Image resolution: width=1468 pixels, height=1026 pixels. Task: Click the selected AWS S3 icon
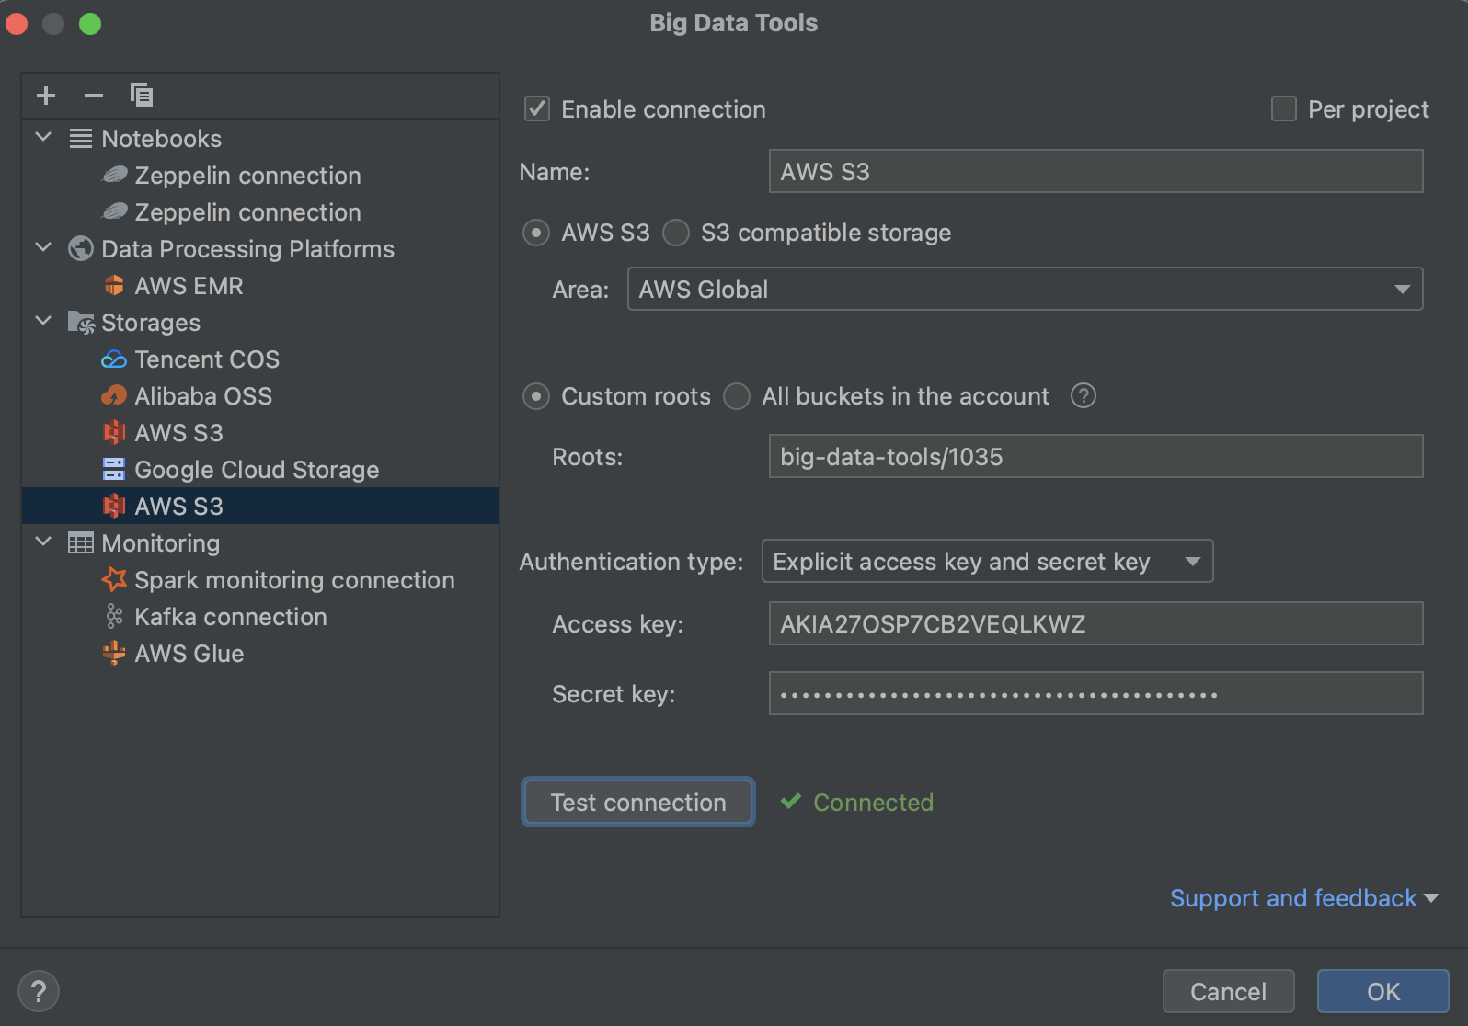point(114,507)
